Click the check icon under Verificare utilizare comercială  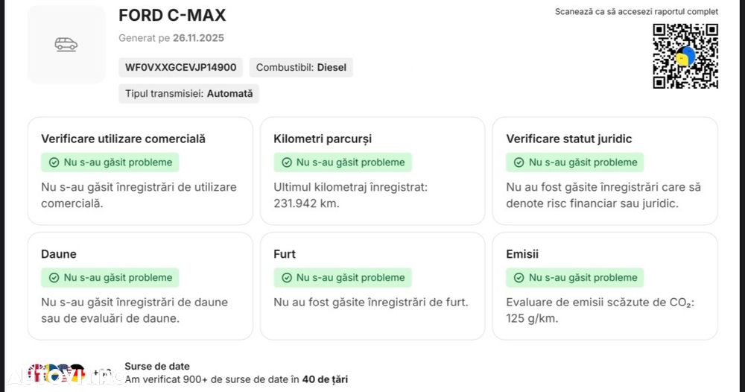pyautogui.click(x=54, y=162)
